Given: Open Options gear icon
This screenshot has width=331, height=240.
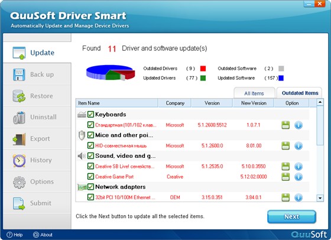Looking at the screenshot, I should coord(19,182).
